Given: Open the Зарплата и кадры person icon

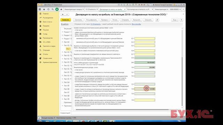Looking at the screenshot, I should click(x=40, y=46).
